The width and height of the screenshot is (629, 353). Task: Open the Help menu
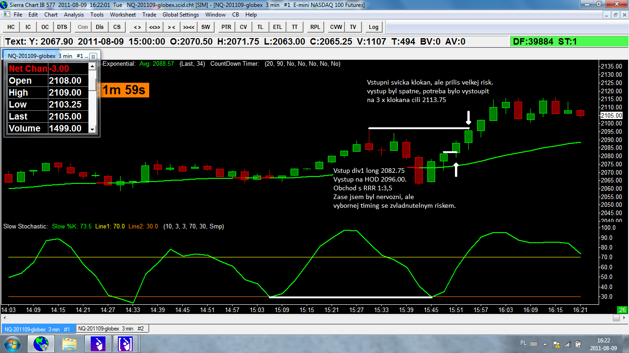[251, 15]
